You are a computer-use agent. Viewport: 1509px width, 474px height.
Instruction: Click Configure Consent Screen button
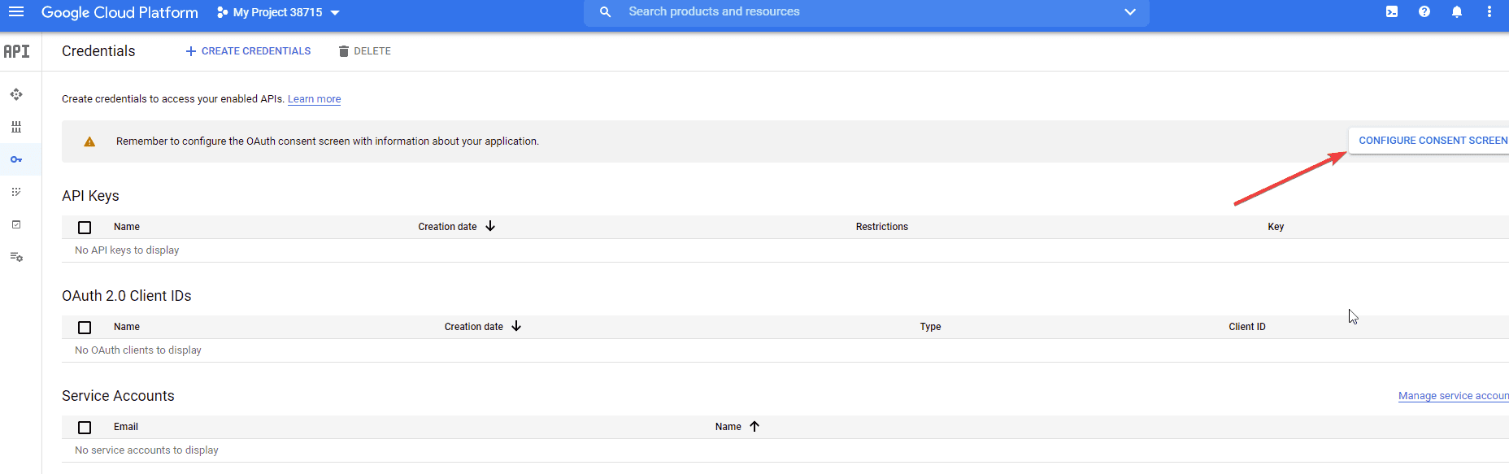[1432, 141]
